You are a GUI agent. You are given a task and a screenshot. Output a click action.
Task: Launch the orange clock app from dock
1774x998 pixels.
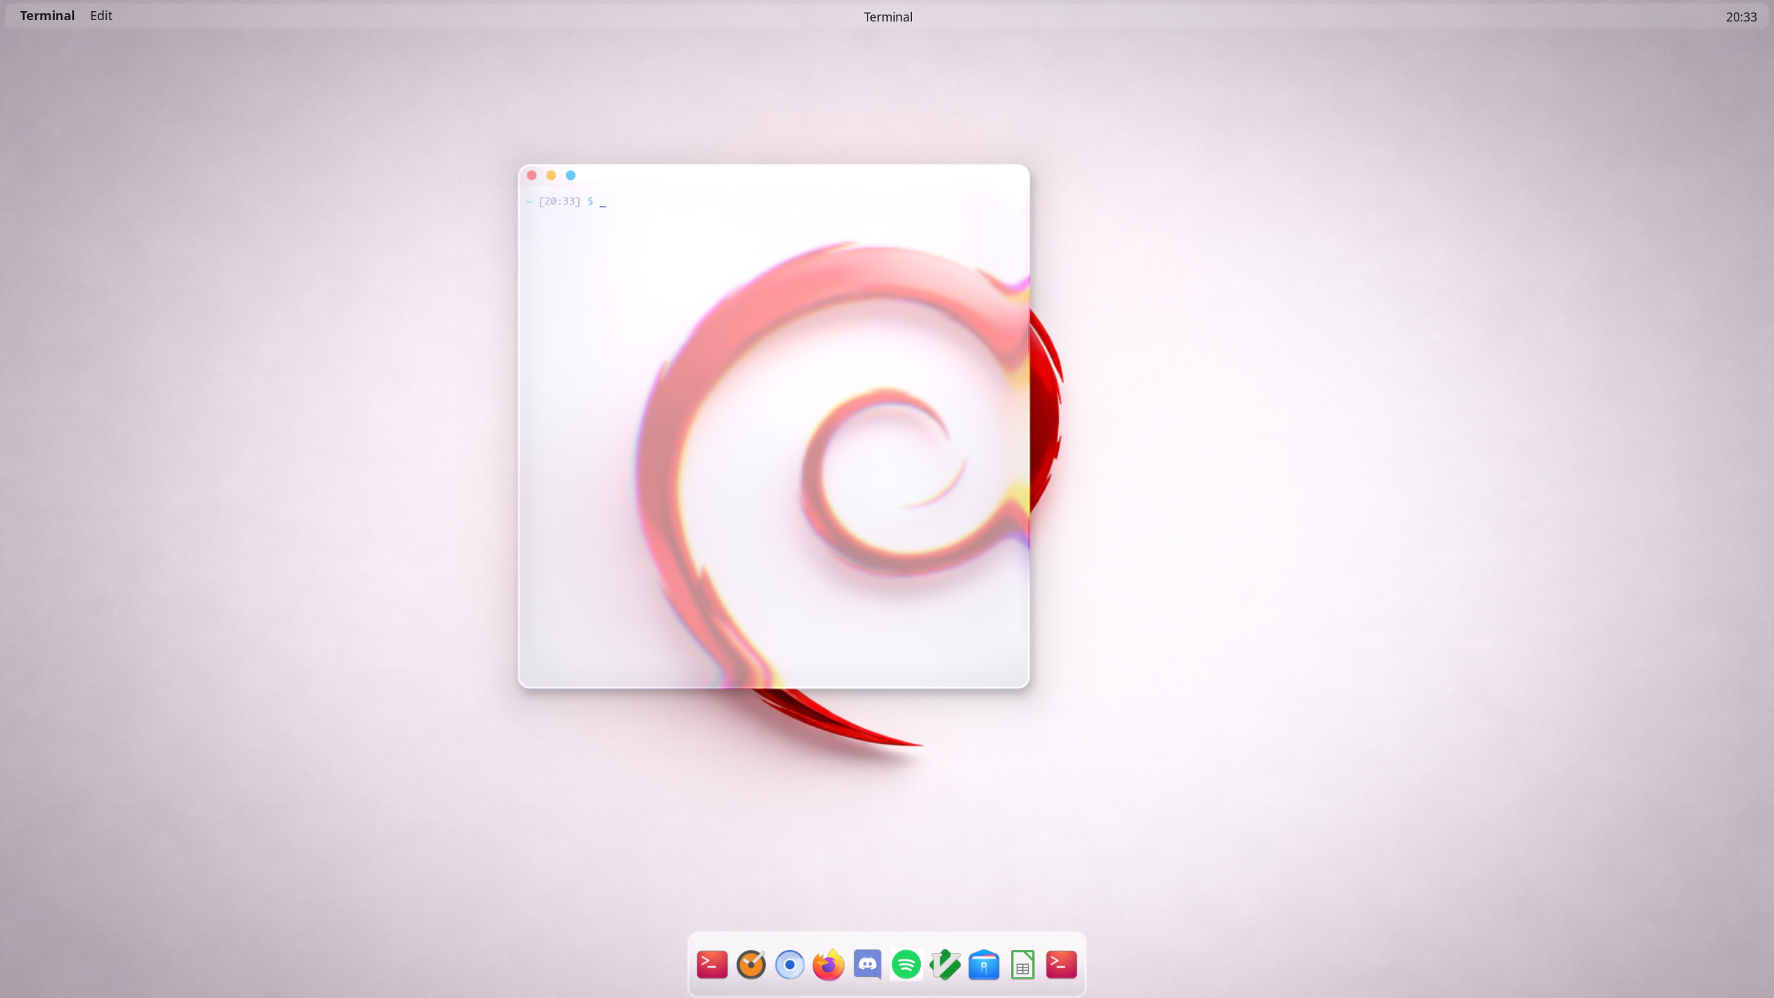750,965
